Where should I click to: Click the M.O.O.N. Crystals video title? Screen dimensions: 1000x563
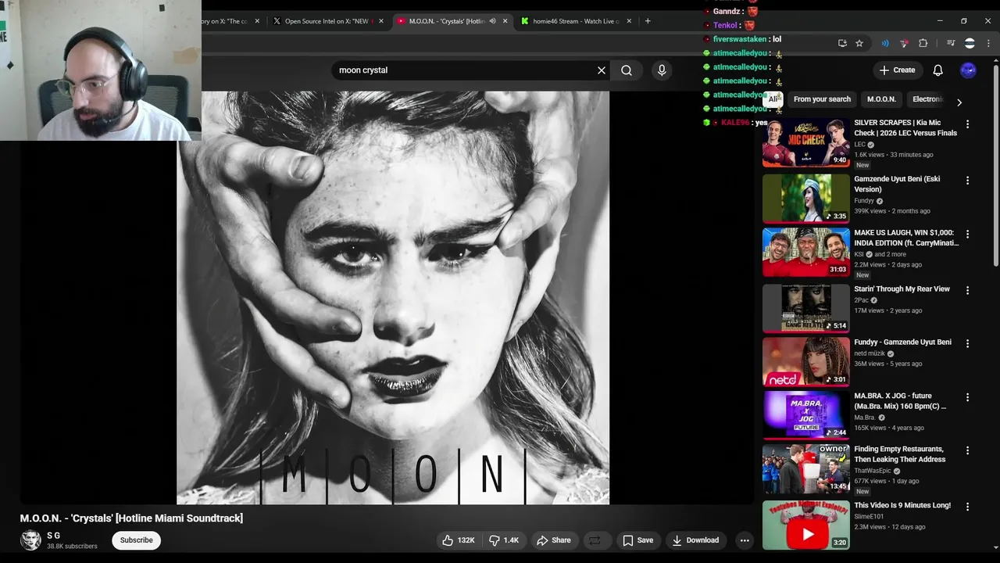point(131,518)
